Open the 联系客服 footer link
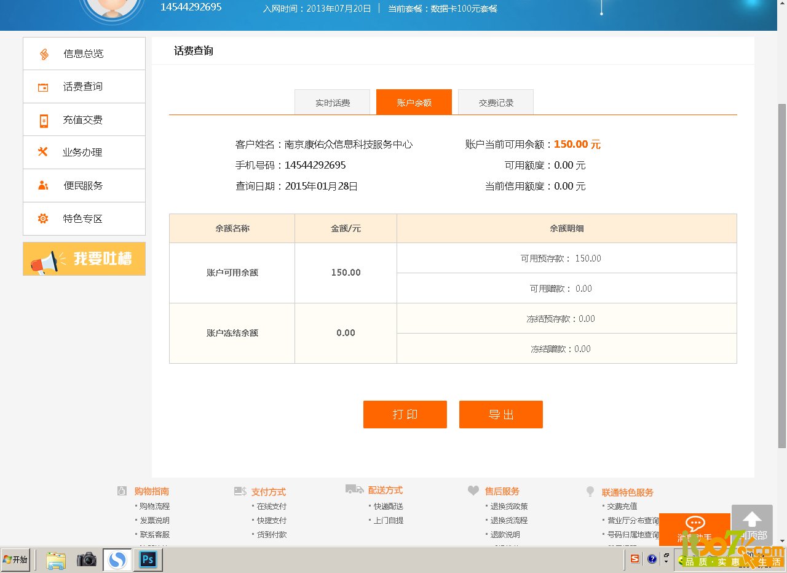 154,535
